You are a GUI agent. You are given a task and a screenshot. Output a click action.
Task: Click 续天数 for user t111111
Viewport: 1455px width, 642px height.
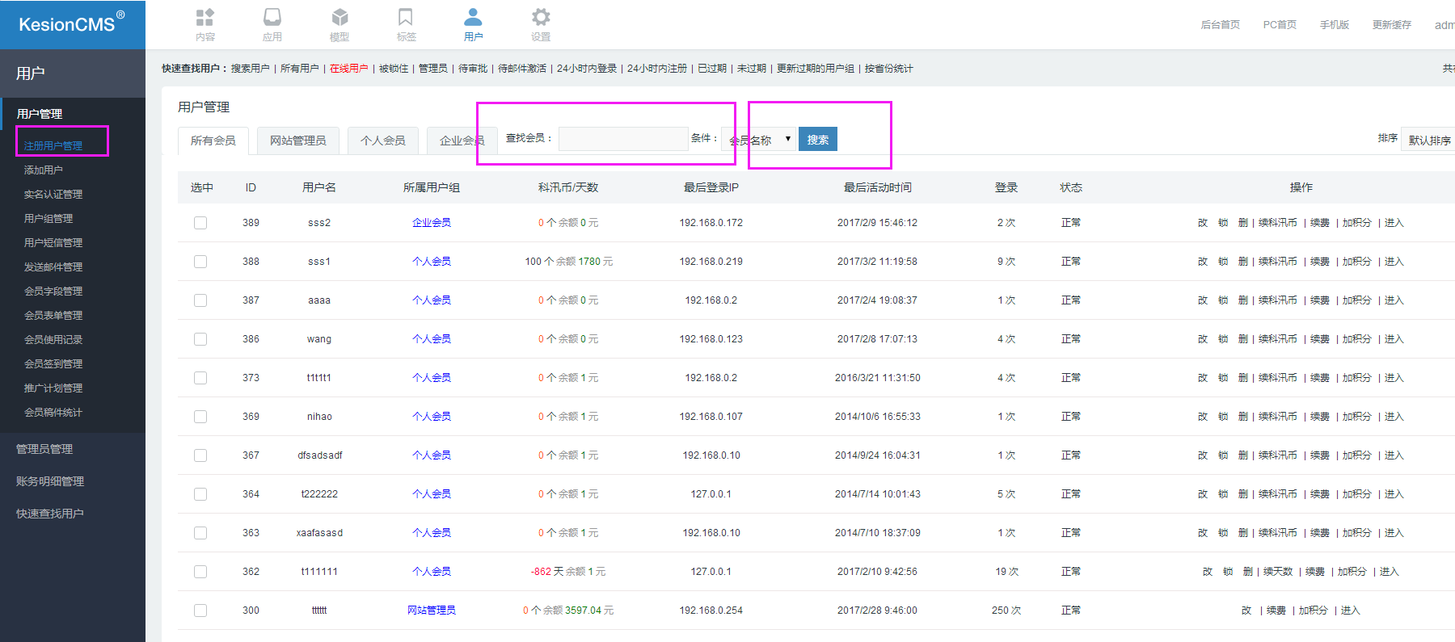[1278, 572]
